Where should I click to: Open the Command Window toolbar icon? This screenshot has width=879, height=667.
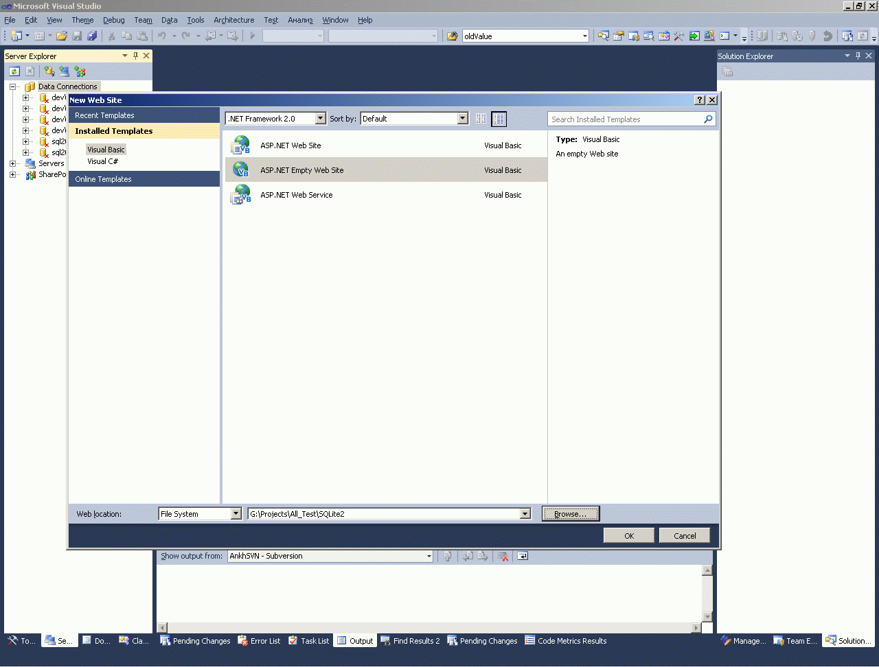point(724,36)
